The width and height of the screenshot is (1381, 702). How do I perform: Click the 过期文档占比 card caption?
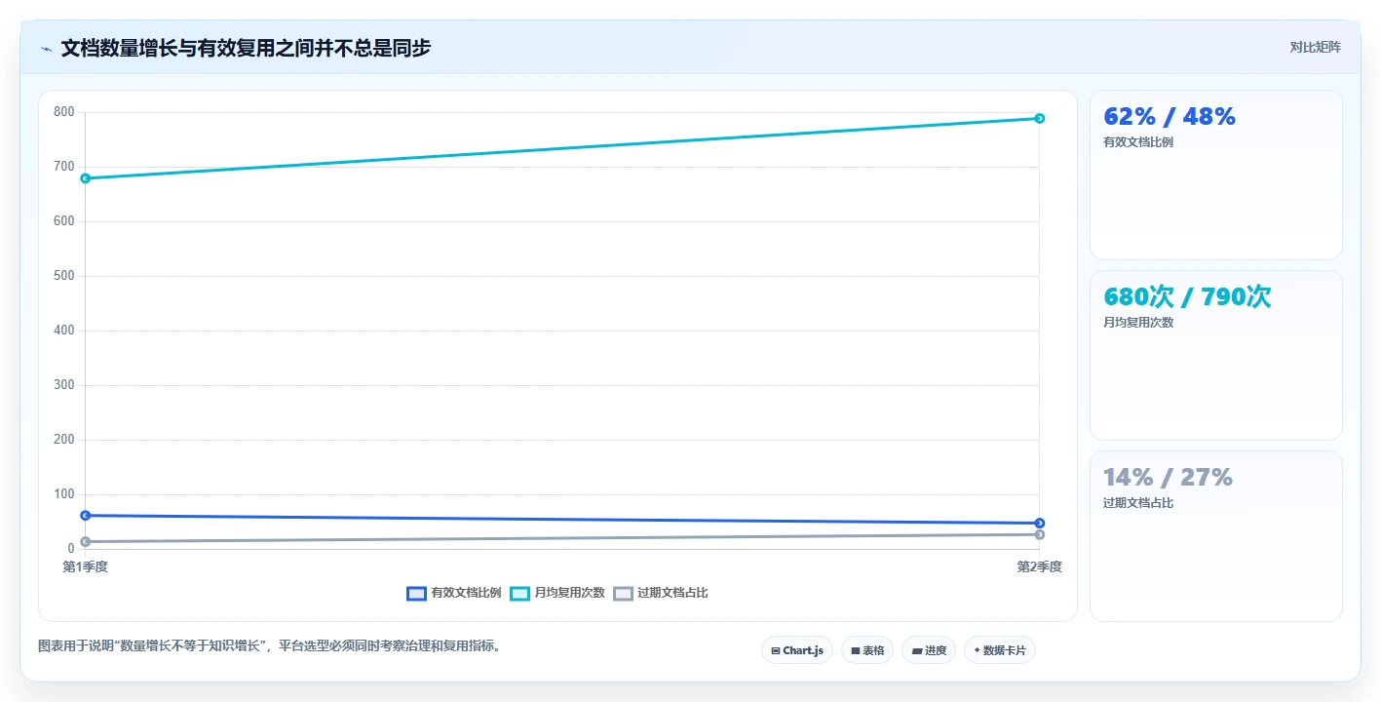1138,503
